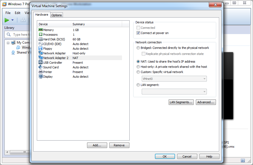Collapse the My Computer tree node
Image resolution: width=253 pixels, height=165 pixels.
pos(8,43)
